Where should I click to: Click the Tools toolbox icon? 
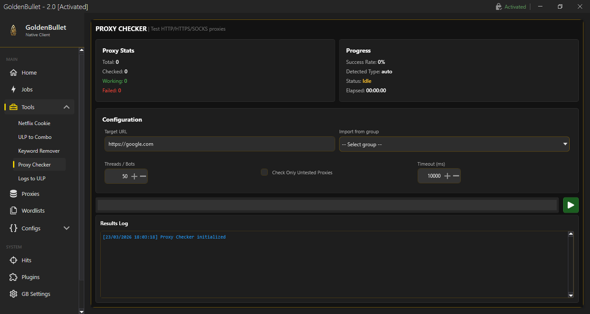pos(13,107)
